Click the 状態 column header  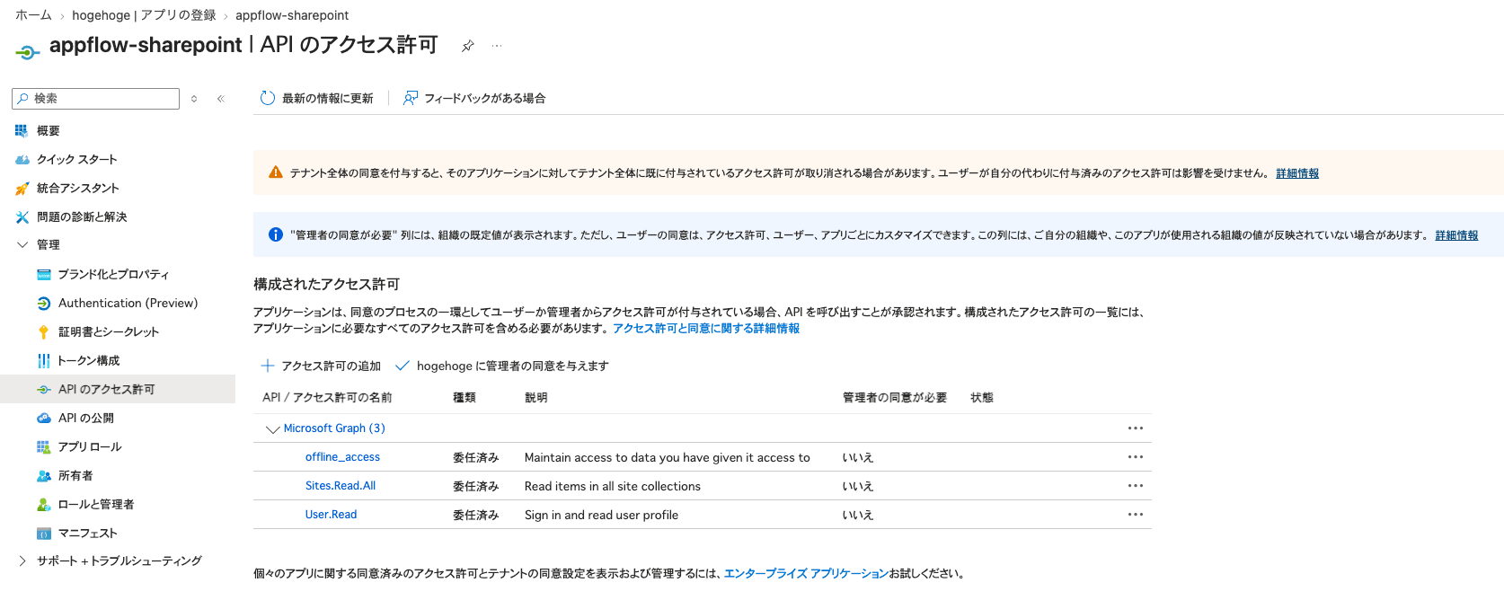[982, 397]
